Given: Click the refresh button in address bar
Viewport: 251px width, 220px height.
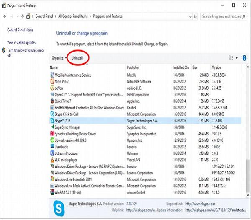Looking at the screenshot, I should 195,16.
